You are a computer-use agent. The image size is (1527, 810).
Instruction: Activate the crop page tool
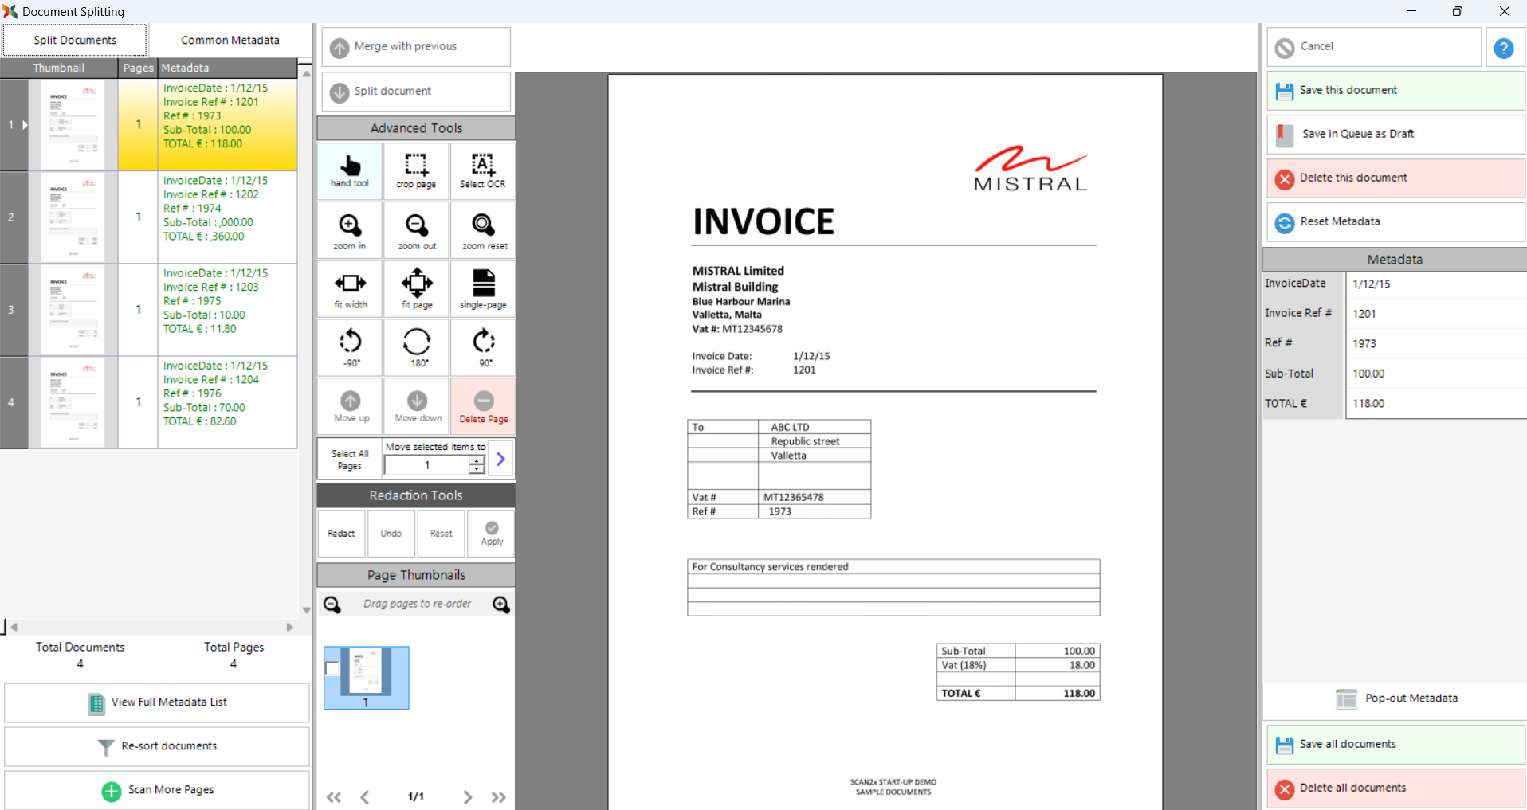pyautogui.click(x=416, y=170)
